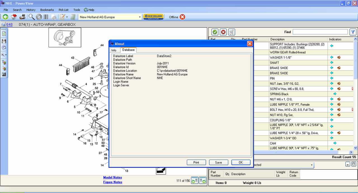The image size is (358, 193).
Task: Click the paint bucket fill color icon
Action: (4, 68)
